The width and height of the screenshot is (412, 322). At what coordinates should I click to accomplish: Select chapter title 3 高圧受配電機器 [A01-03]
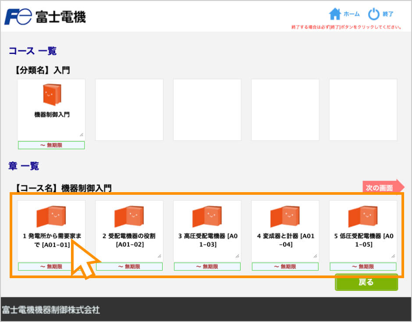pyautogui.click(x=208, y=240)
